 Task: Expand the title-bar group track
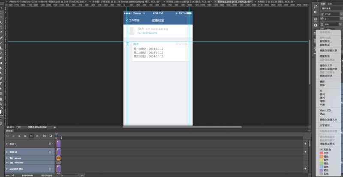[x=7, y=162]
